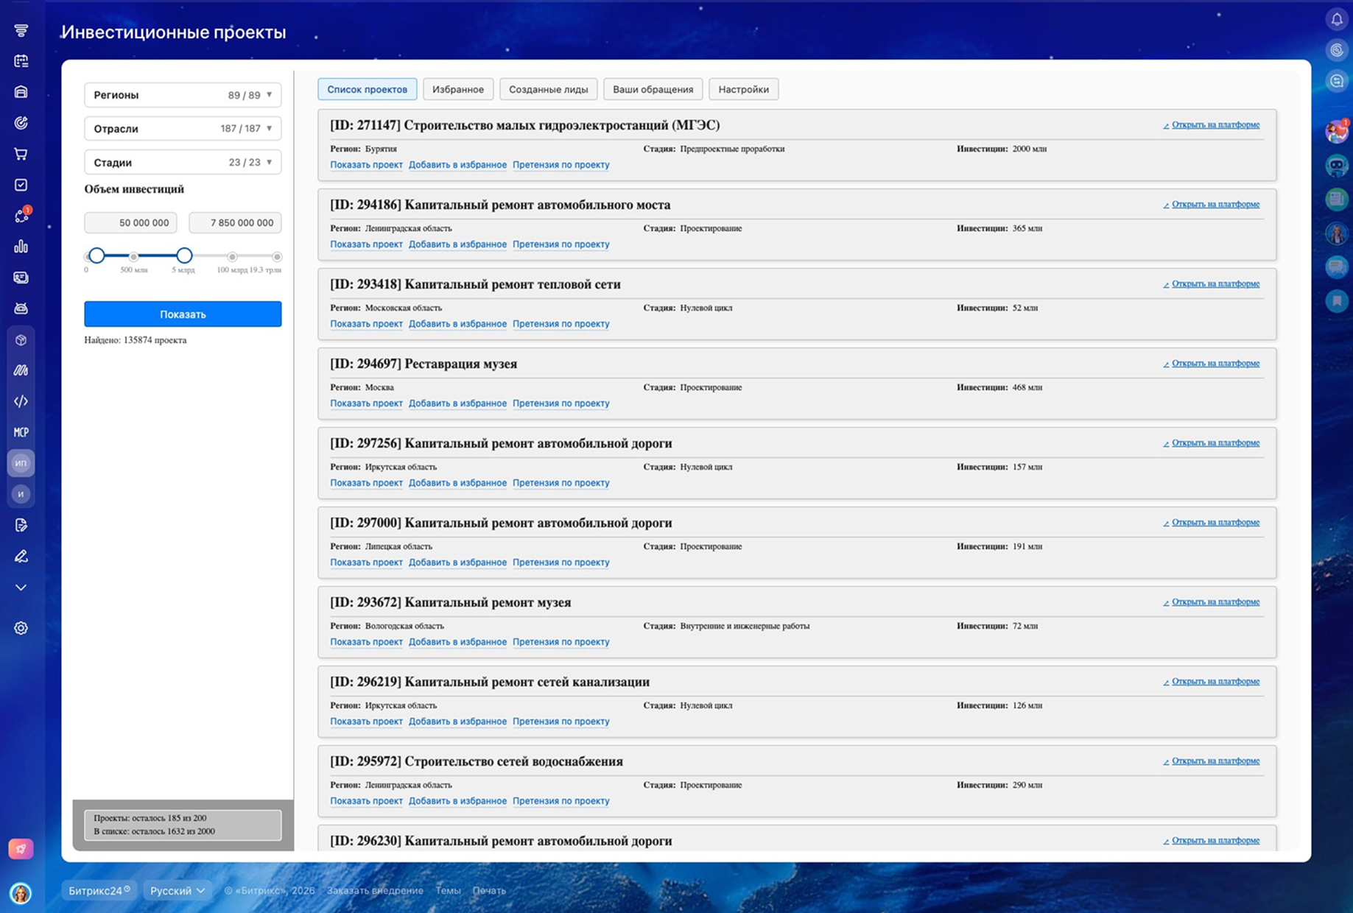Open the shopping cart icon in sidebar

(x=21, y=154)
